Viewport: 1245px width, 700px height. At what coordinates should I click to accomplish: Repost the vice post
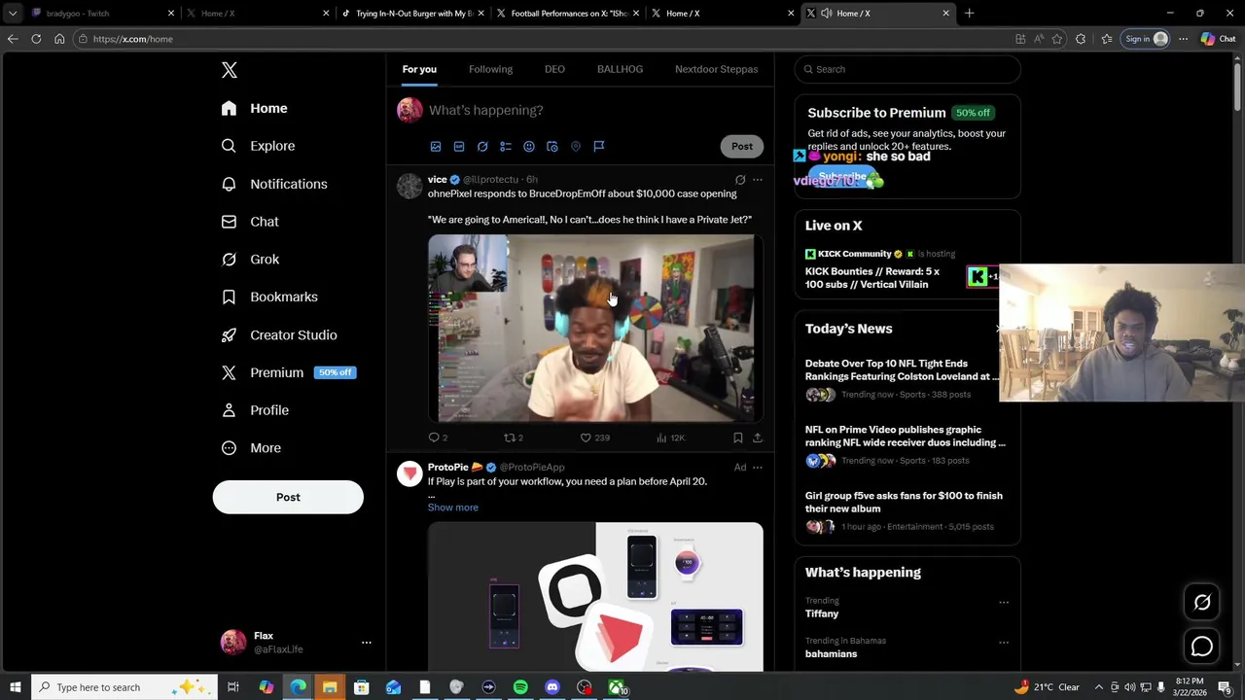coord(514,438)
